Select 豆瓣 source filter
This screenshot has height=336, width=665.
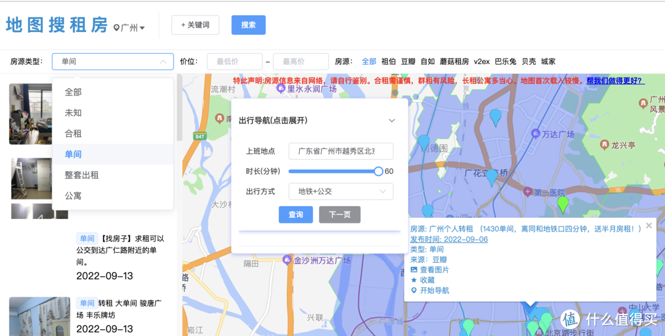coord(408,62)
